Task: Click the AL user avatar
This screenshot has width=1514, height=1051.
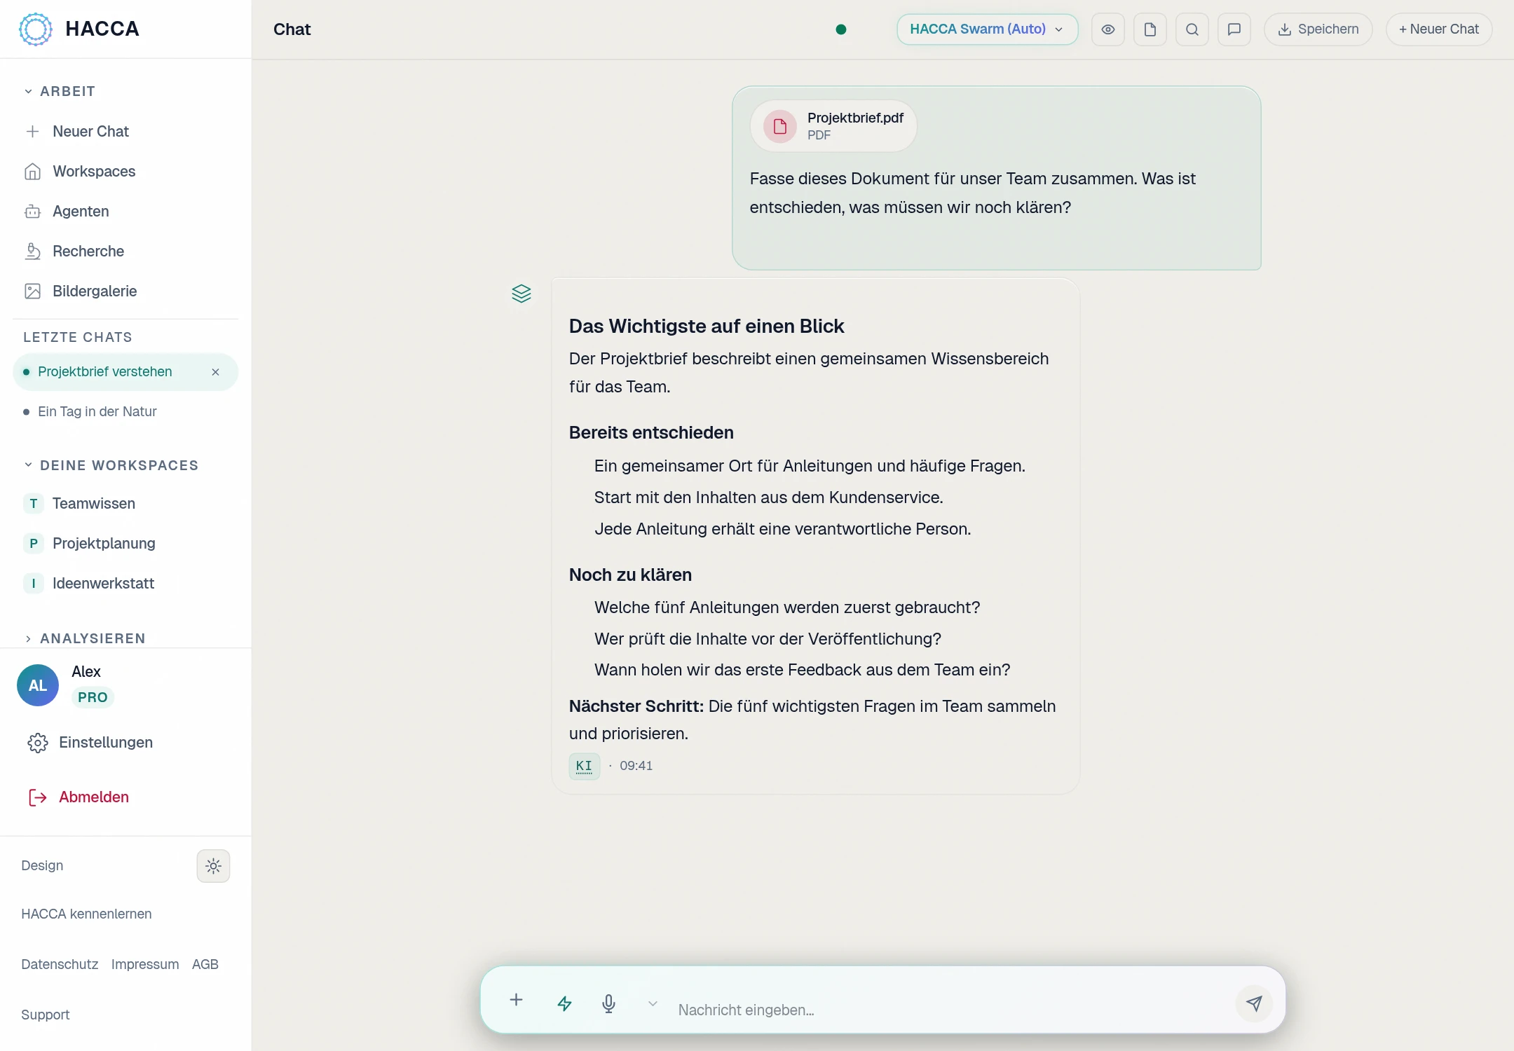Action: [38, 685]
